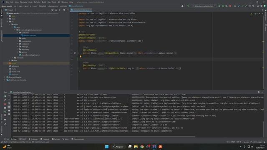Click the Windows Start button on taskbar
The height and width of the screenshot is (150, 267).
[107, 147]
